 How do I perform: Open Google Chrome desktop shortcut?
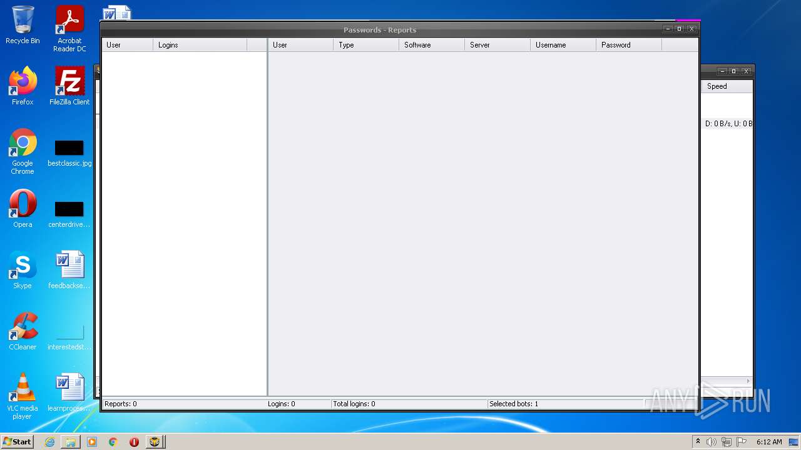[x=23, y=151]
